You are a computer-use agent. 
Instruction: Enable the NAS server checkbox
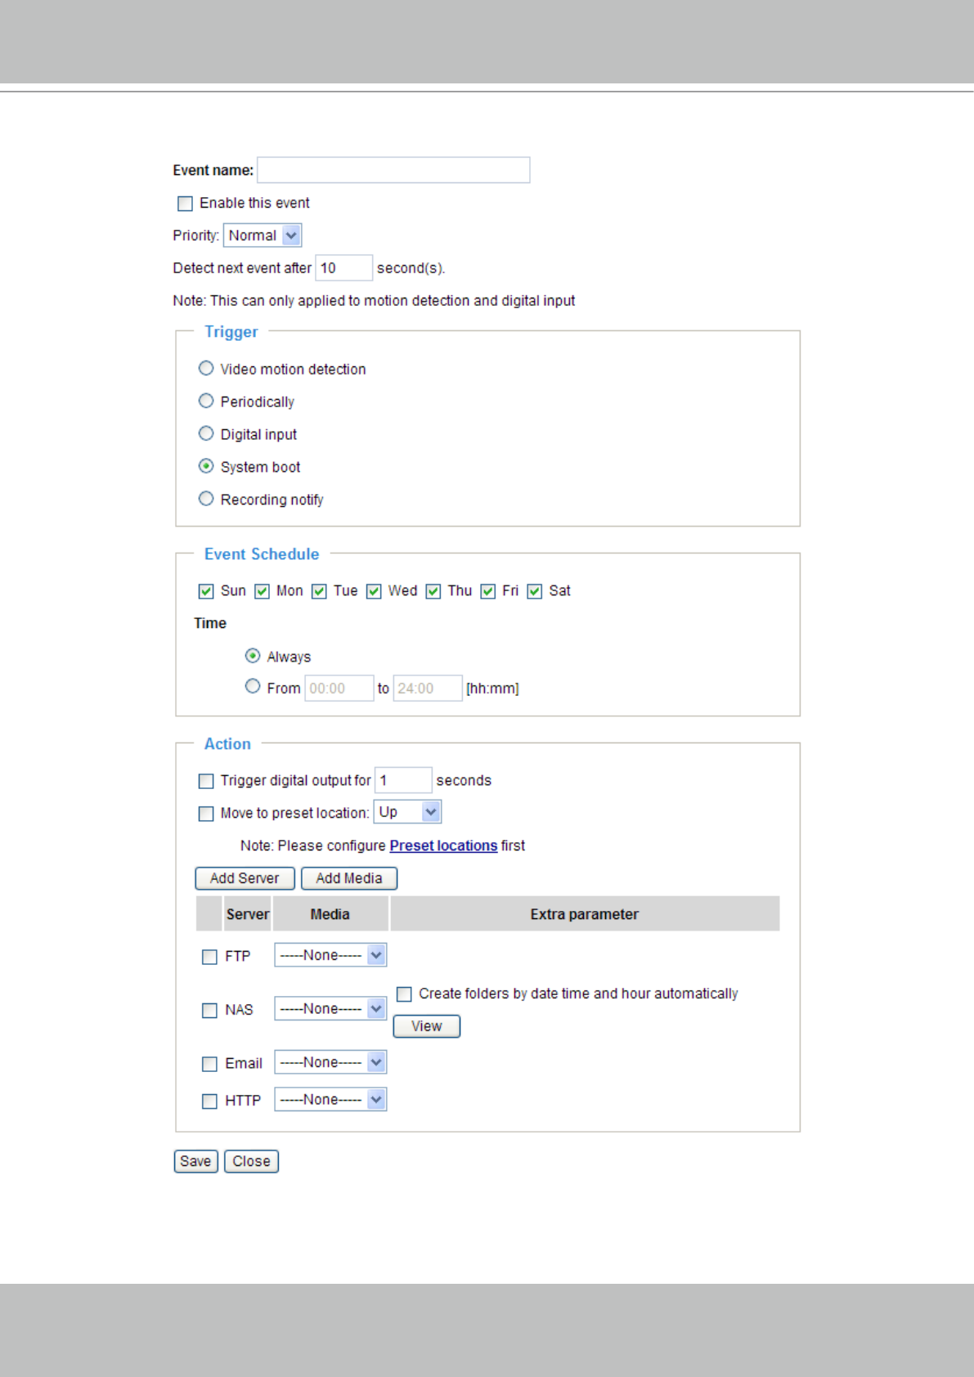coord(209,1011)
